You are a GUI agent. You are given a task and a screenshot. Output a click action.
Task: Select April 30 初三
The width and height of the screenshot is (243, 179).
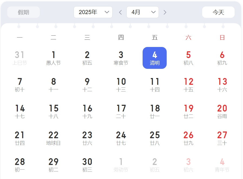[x=87, y=165]
